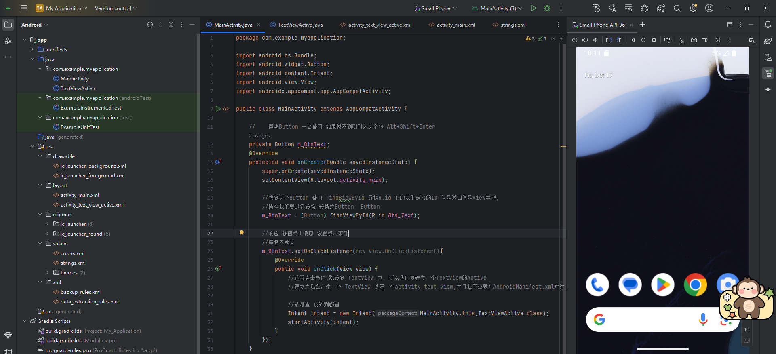Viewport: 776px width, 354px height.
Task: Take emulator screenshot with camera icon
Action: click(694, 40)
